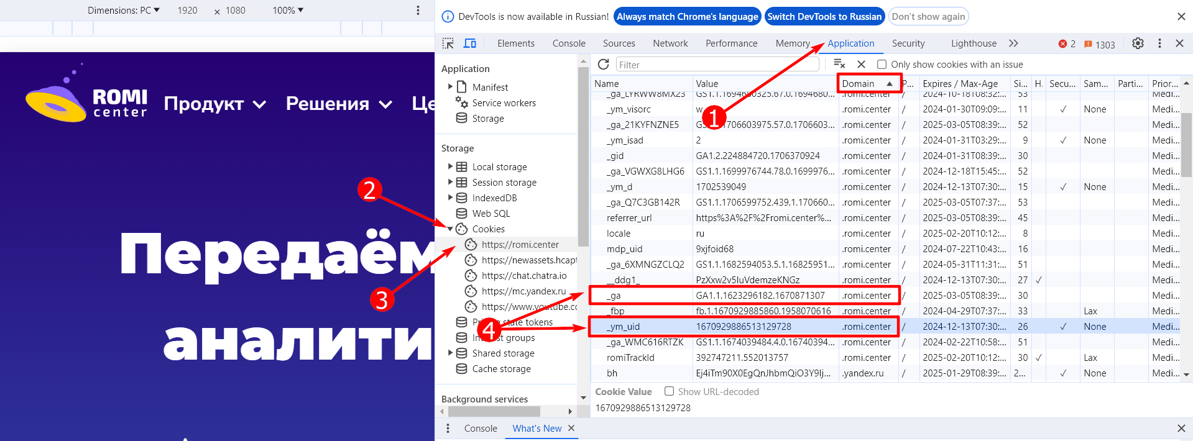Delete selected cookie X icon
The width and height of the screenshot is (1193, 441).
point(861,64)
